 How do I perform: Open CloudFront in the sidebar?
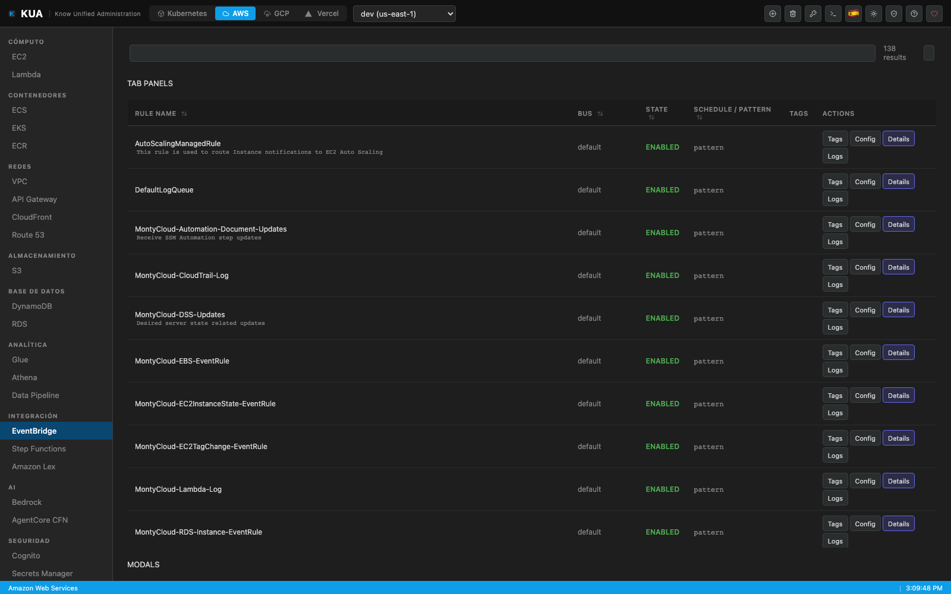point(56,217)
